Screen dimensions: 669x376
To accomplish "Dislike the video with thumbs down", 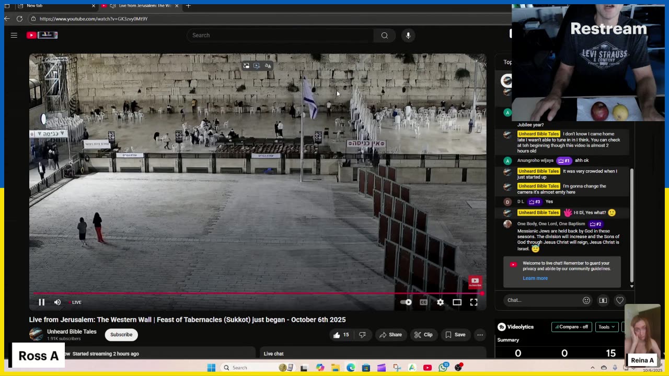I will 362,335.
